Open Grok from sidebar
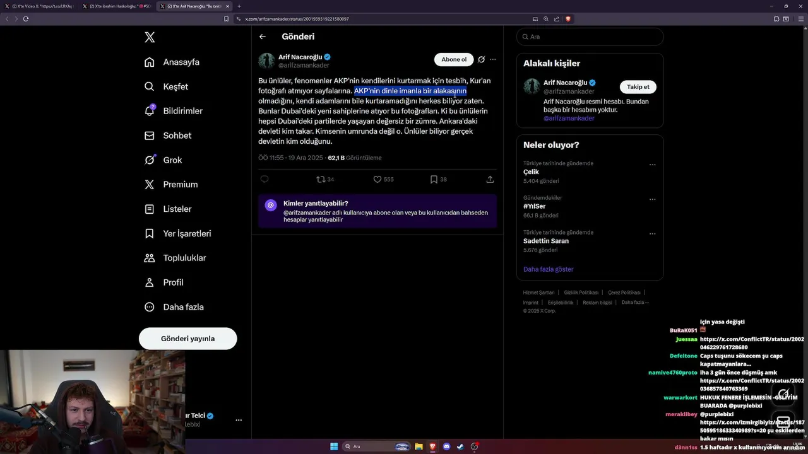808x454 pixels. (163, 160)
